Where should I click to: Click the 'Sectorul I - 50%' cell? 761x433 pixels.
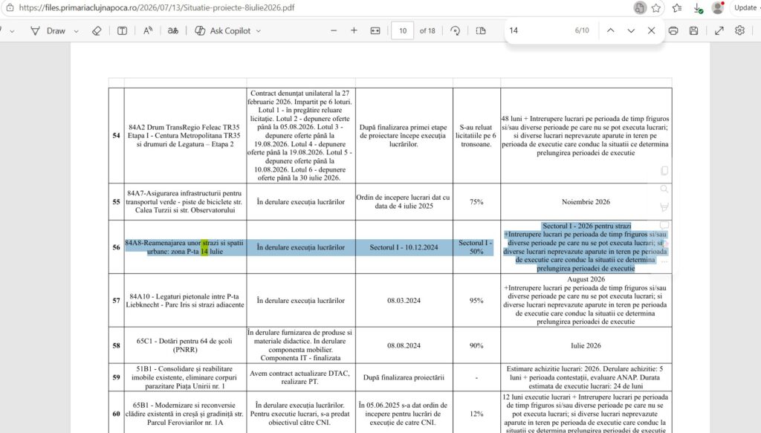[x=476, y=247]
